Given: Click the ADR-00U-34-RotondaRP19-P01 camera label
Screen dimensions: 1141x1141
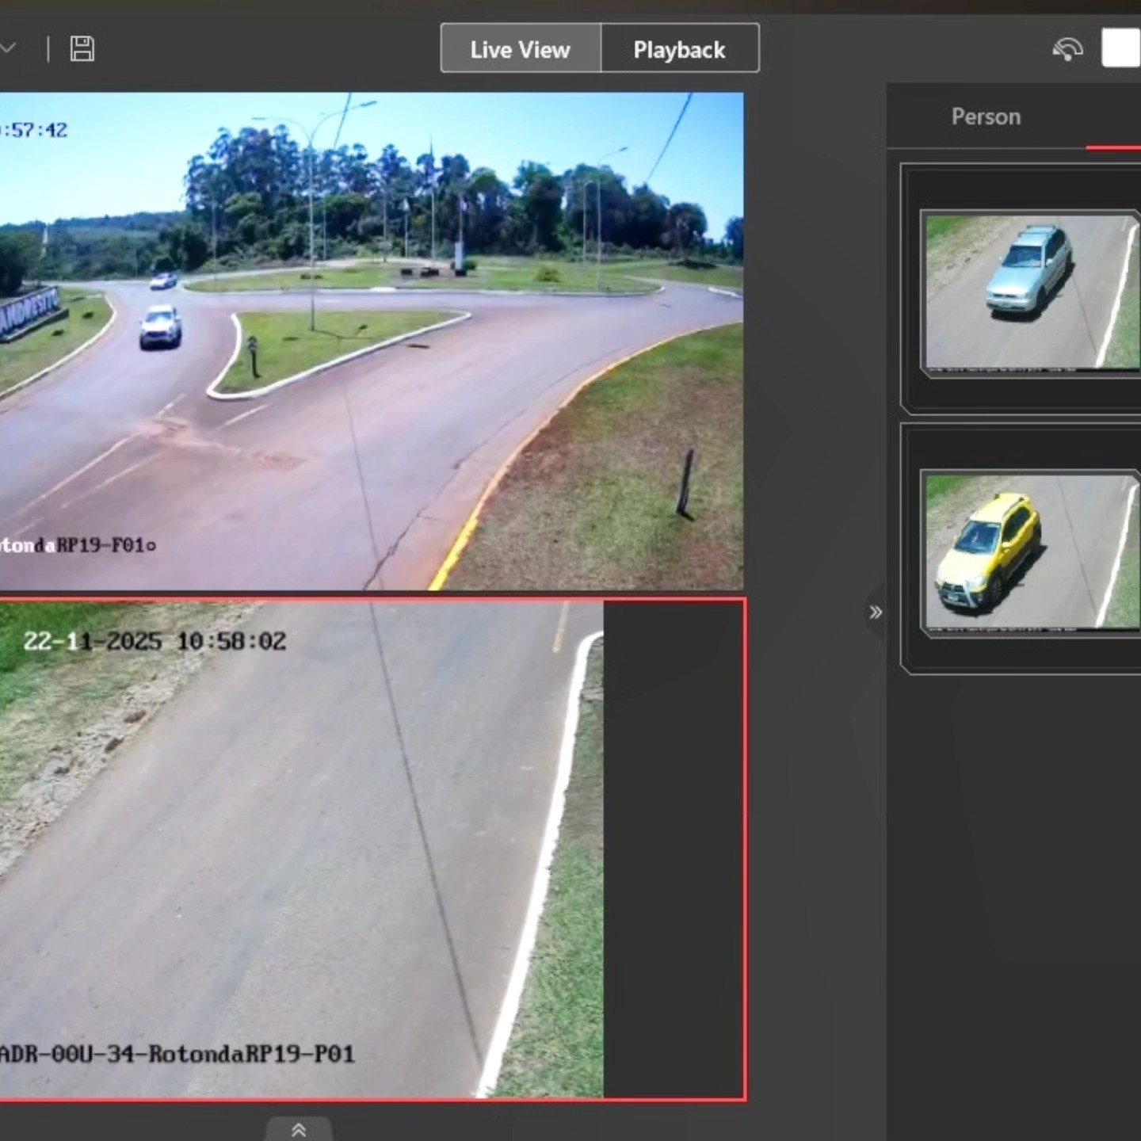Looking at the screenshot, I should point(177,1054).
